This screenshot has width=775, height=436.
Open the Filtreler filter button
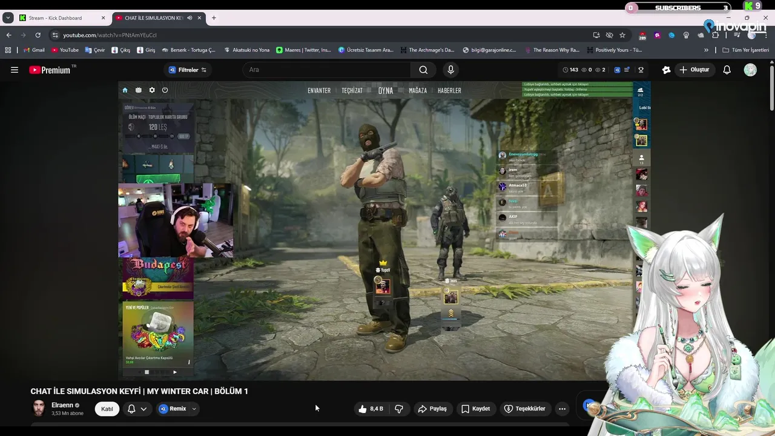point(188,70)
